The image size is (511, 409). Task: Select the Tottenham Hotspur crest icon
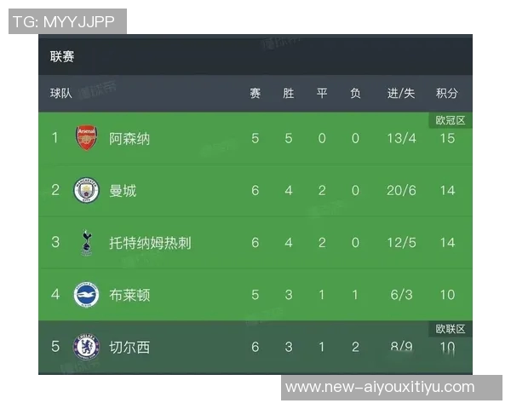(x=86, y=242)
